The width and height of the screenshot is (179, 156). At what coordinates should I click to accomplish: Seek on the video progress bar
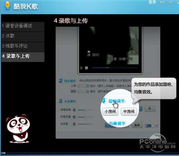[x=115, y=68]
